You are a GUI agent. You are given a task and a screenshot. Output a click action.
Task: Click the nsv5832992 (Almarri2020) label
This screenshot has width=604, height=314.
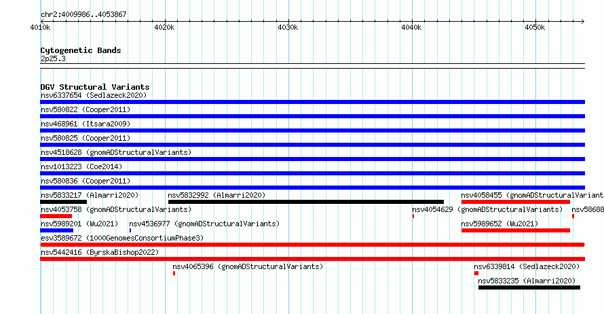click(x=216, y=195)
